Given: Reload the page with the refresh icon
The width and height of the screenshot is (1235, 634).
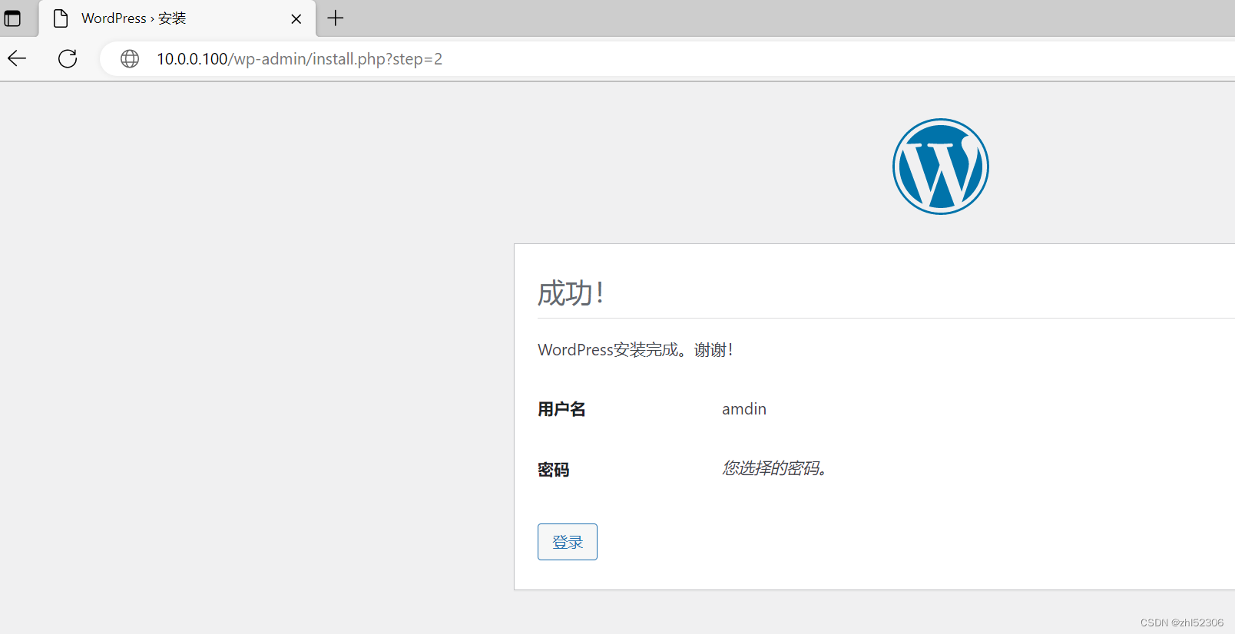Looking at the screenshot, I should coord(68,58).
